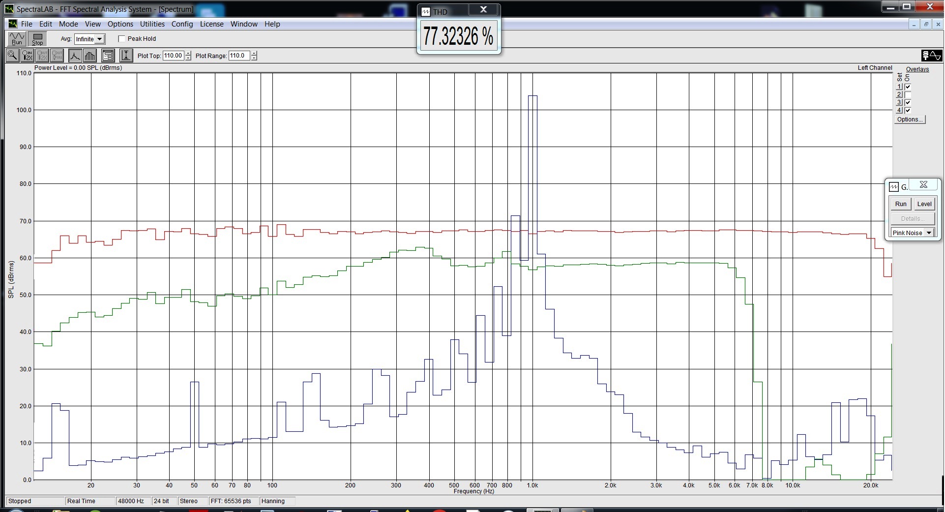945x512 pixels.
Task: Click Run in the Generator window
Action: pyautogui.click(x=901, y=204)
